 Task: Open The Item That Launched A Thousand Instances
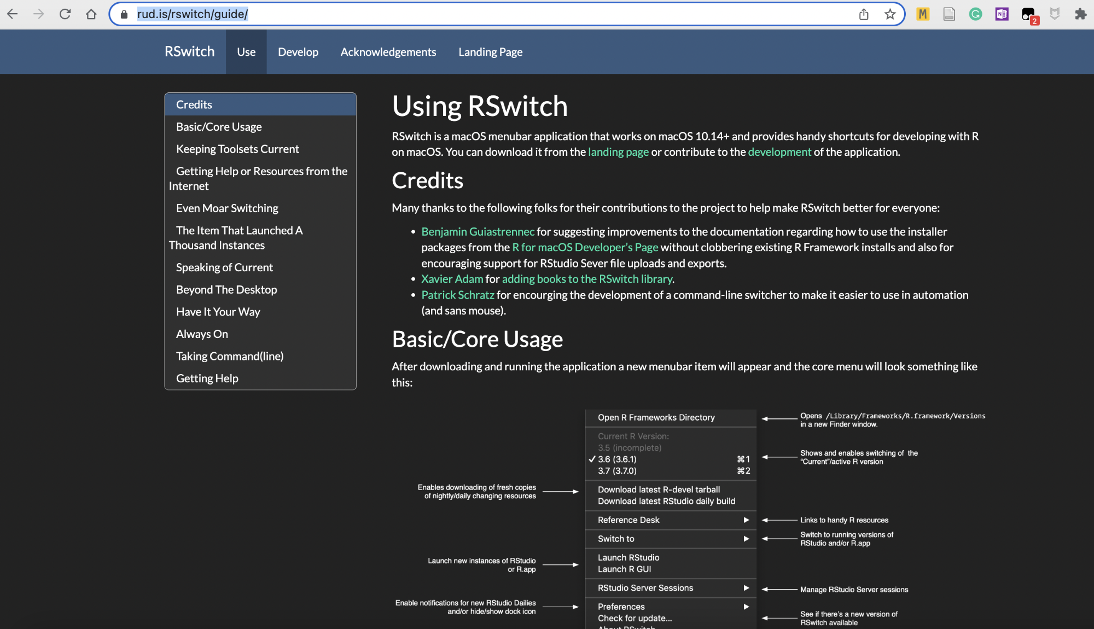tap(260, 238)
